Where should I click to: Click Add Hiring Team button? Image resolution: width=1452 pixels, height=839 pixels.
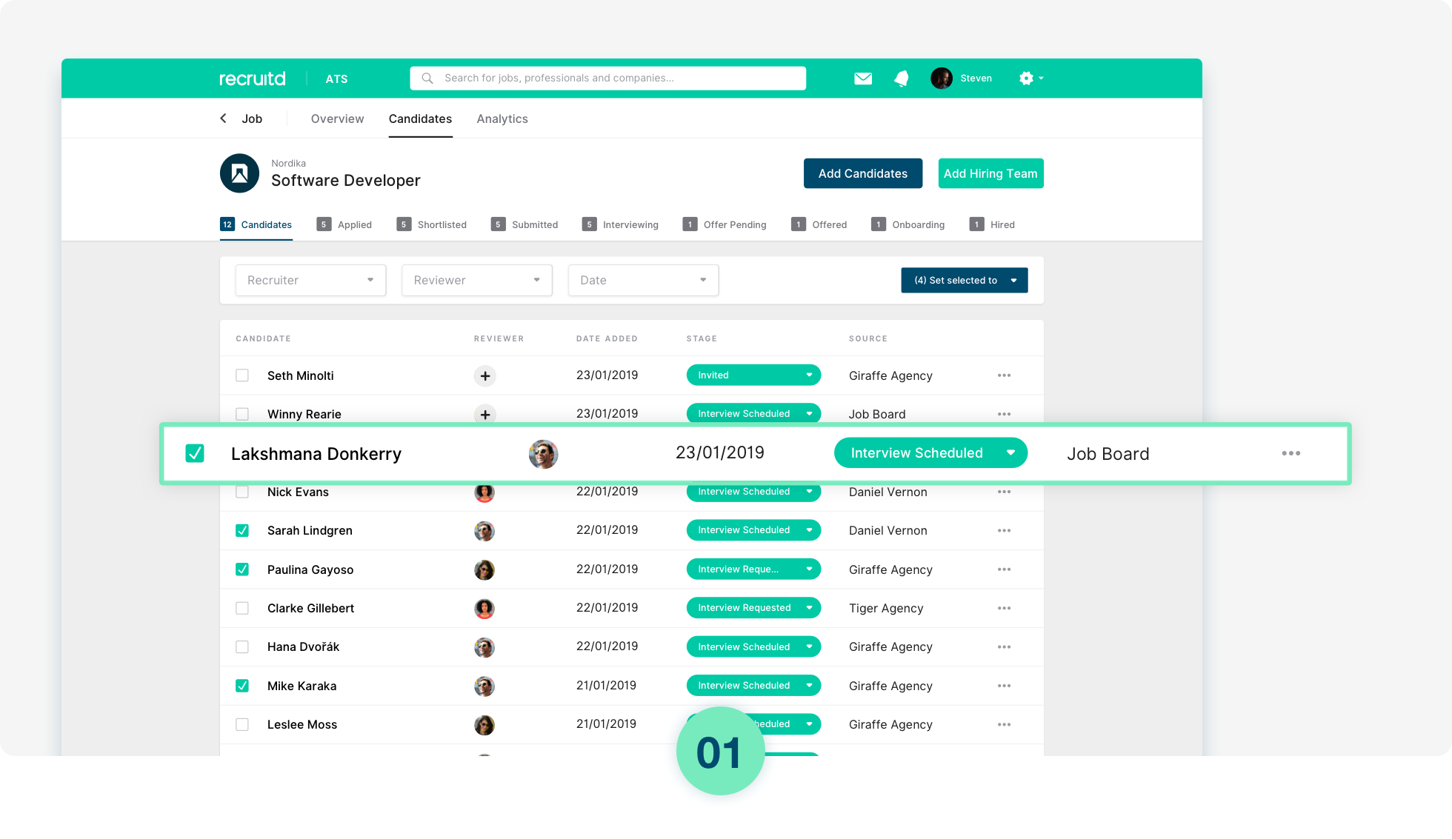click(x=990, y=173)
